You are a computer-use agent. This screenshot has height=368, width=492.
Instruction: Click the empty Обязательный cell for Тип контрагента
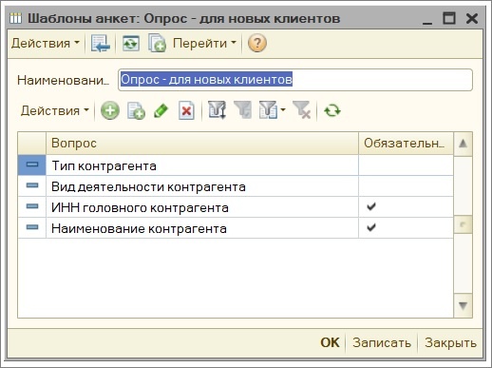406,165
